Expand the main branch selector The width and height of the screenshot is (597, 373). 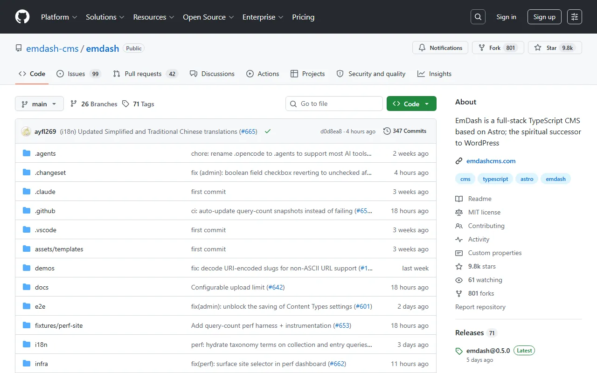[x=39, y=104]
